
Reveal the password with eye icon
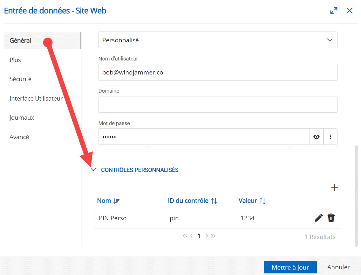click(316, 137)
